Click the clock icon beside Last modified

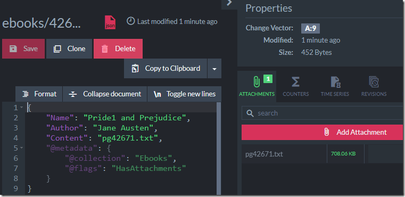[131, 21]
